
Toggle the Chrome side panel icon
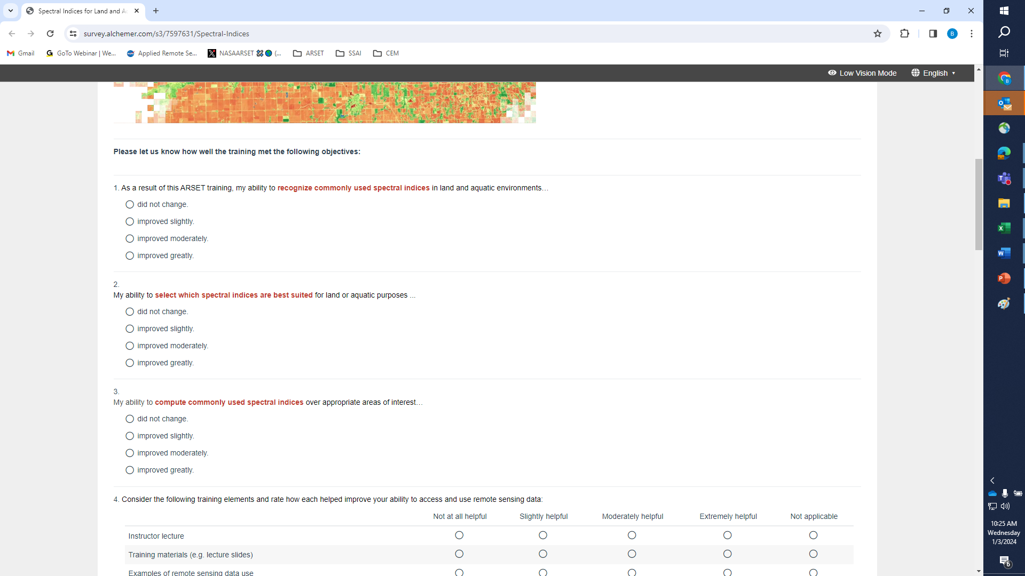tap(933, 34)
